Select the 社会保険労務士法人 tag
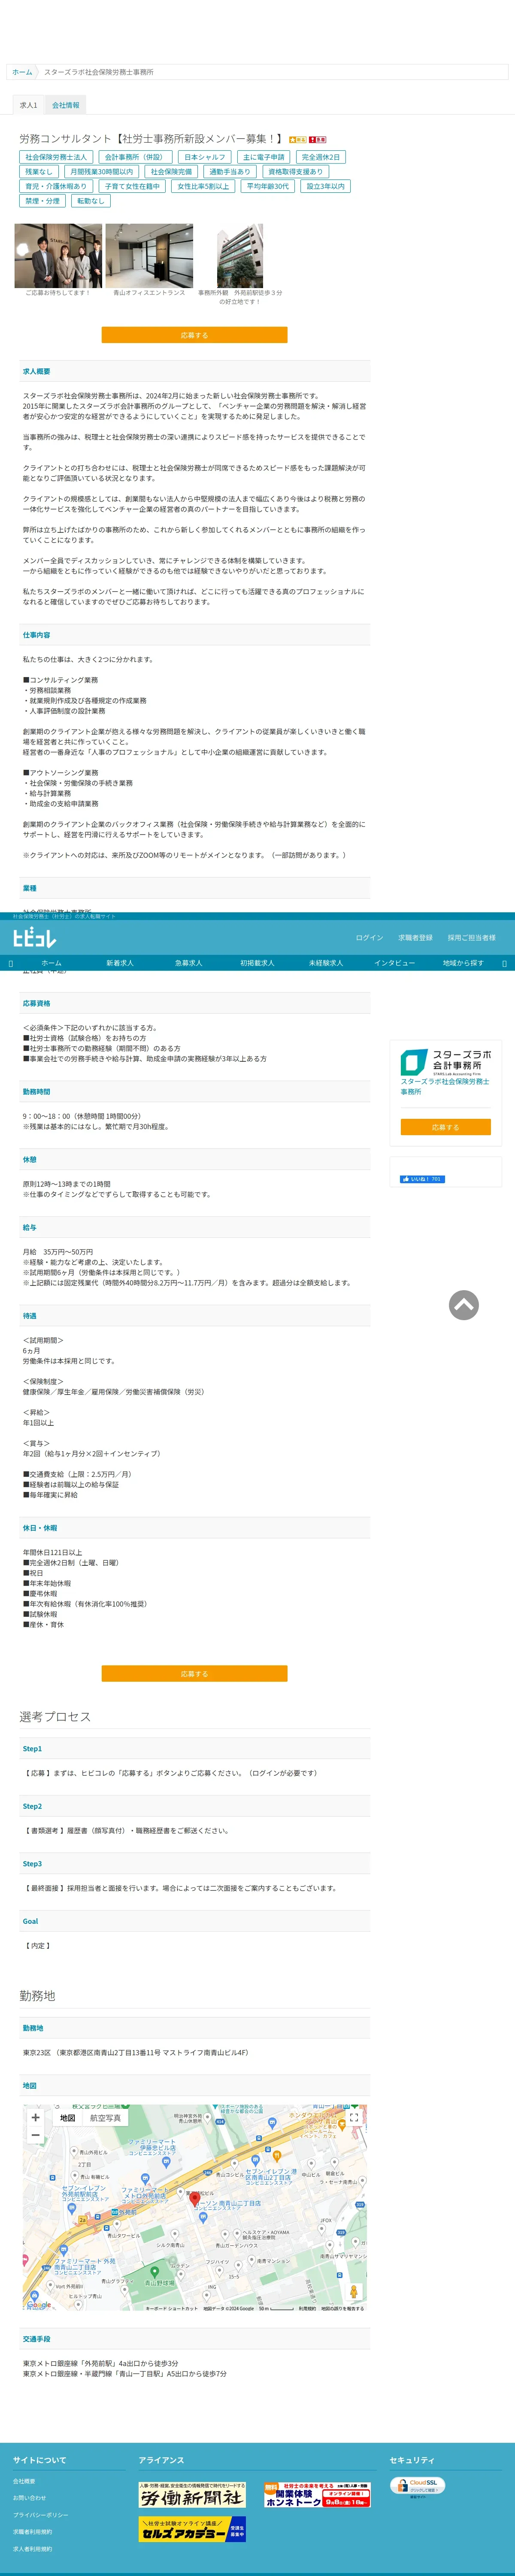Screen dimensions: 515x2576 click(x=56, y=157)
